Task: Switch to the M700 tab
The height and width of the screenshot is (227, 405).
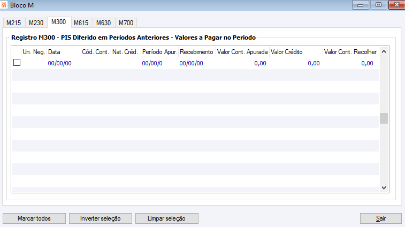Action: click(x=126, y=22)
